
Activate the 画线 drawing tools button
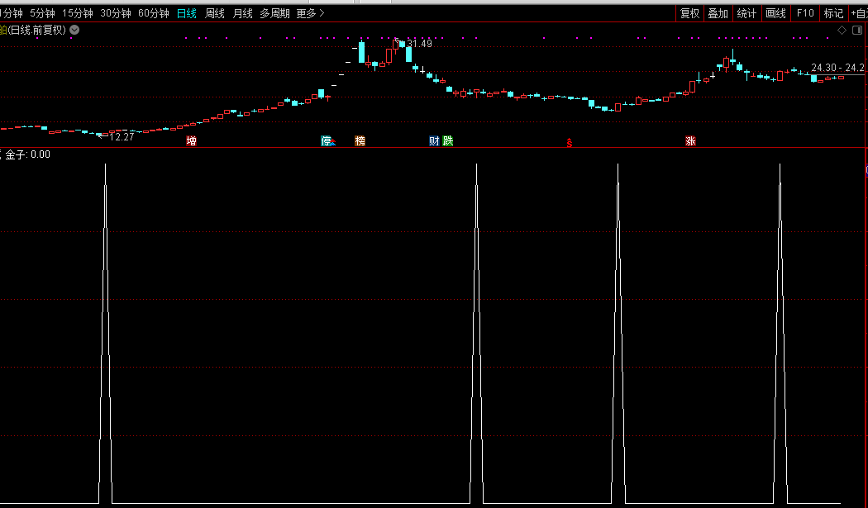coord(775,13)
